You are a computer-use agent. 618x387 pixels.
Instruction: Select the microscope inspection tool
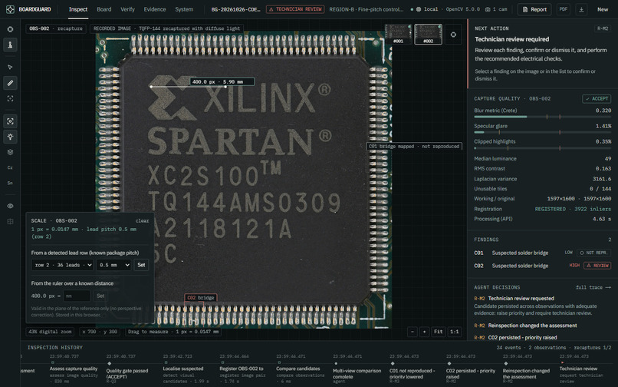(10, 45)
